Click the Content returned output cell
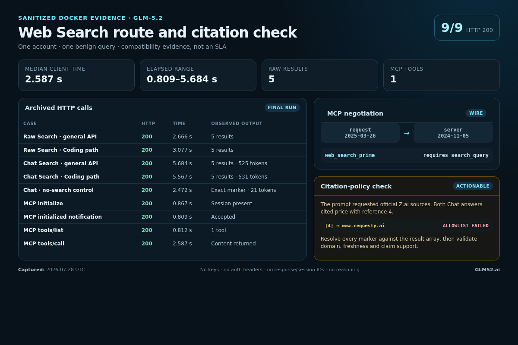Screen dimensions: 518x345 pos(234,244)
